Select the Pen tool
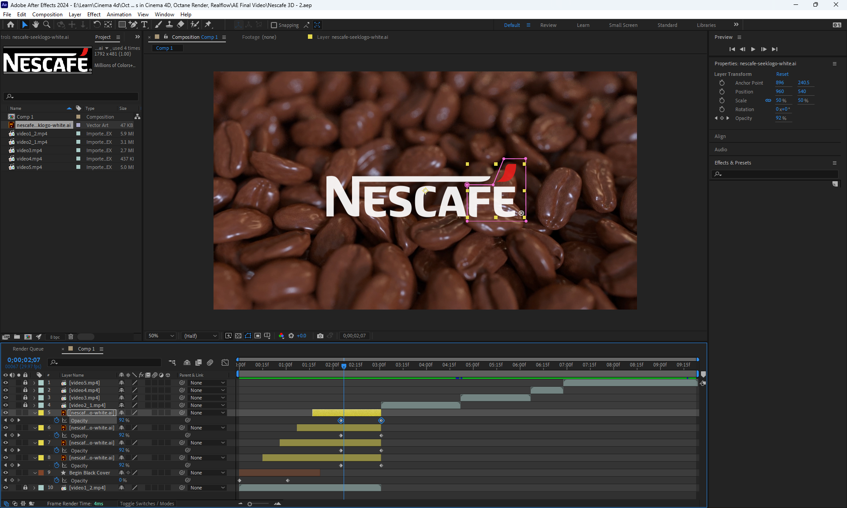847x508 pixels. pyautogui.click(x=133, y=25)
